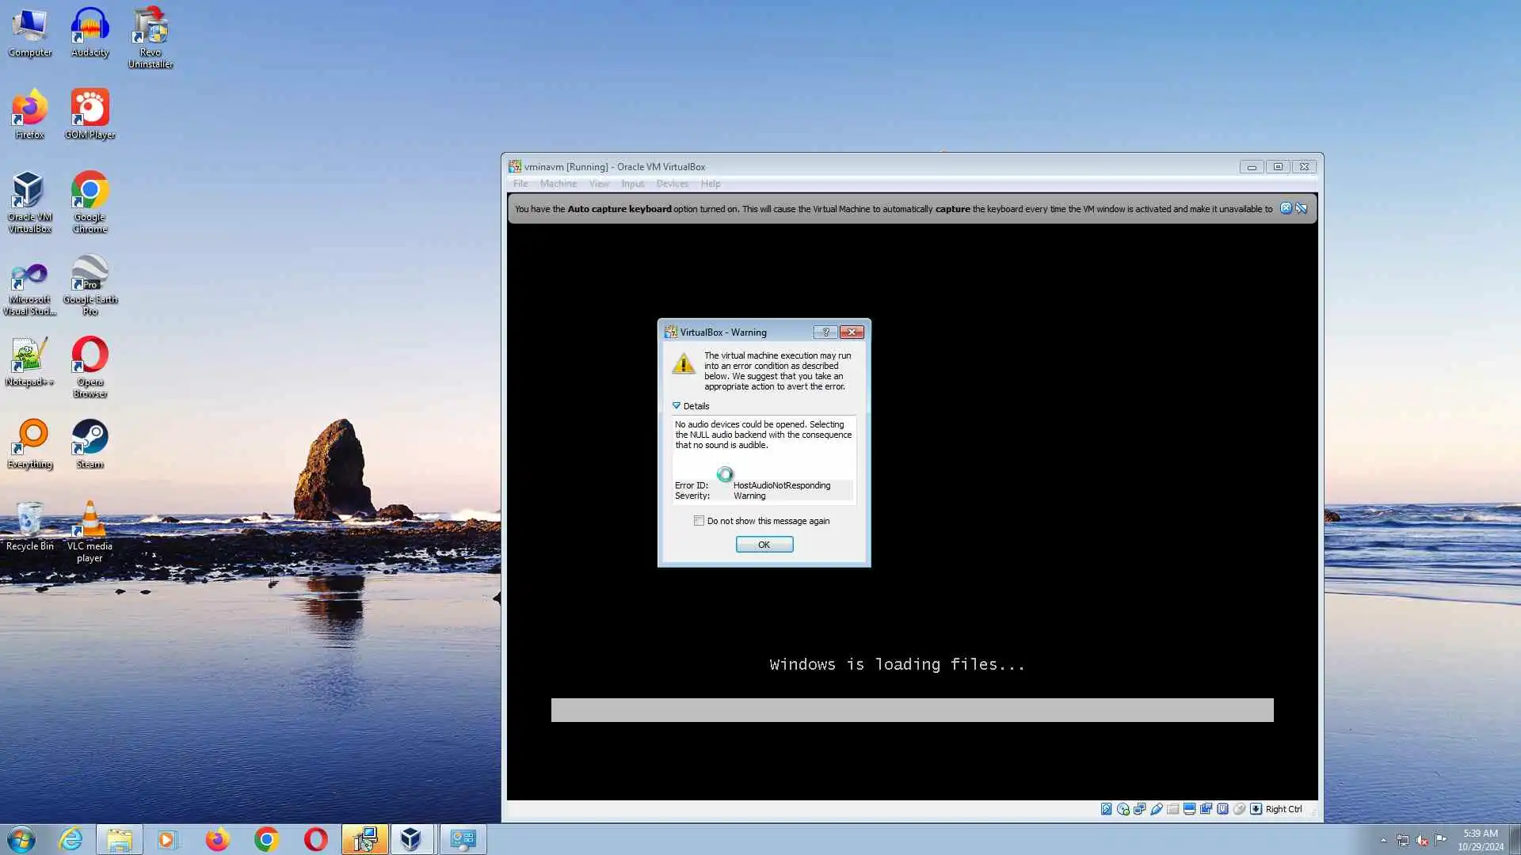Click the USB devices status icon
Viewport: 1521px width, 855px height.
tap(1157, 809)
